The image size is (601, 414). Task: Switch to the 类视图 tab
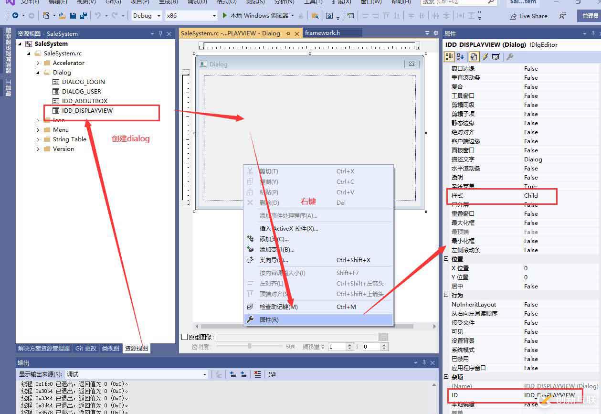point(111,349)
